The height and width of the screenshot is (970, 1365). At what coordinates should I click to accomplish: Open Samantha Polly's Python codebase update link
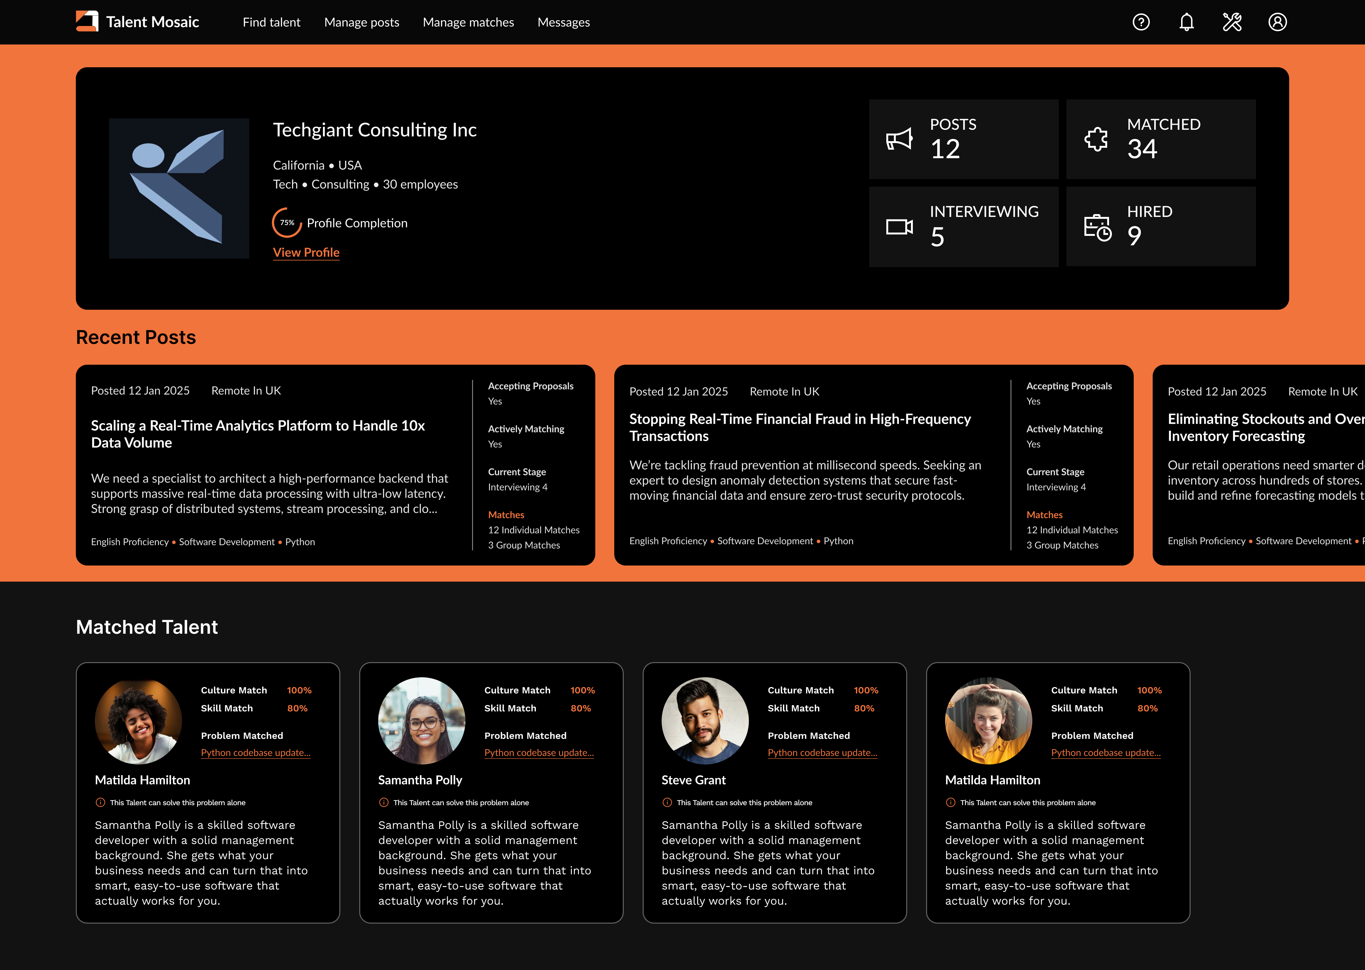point(538,752)
